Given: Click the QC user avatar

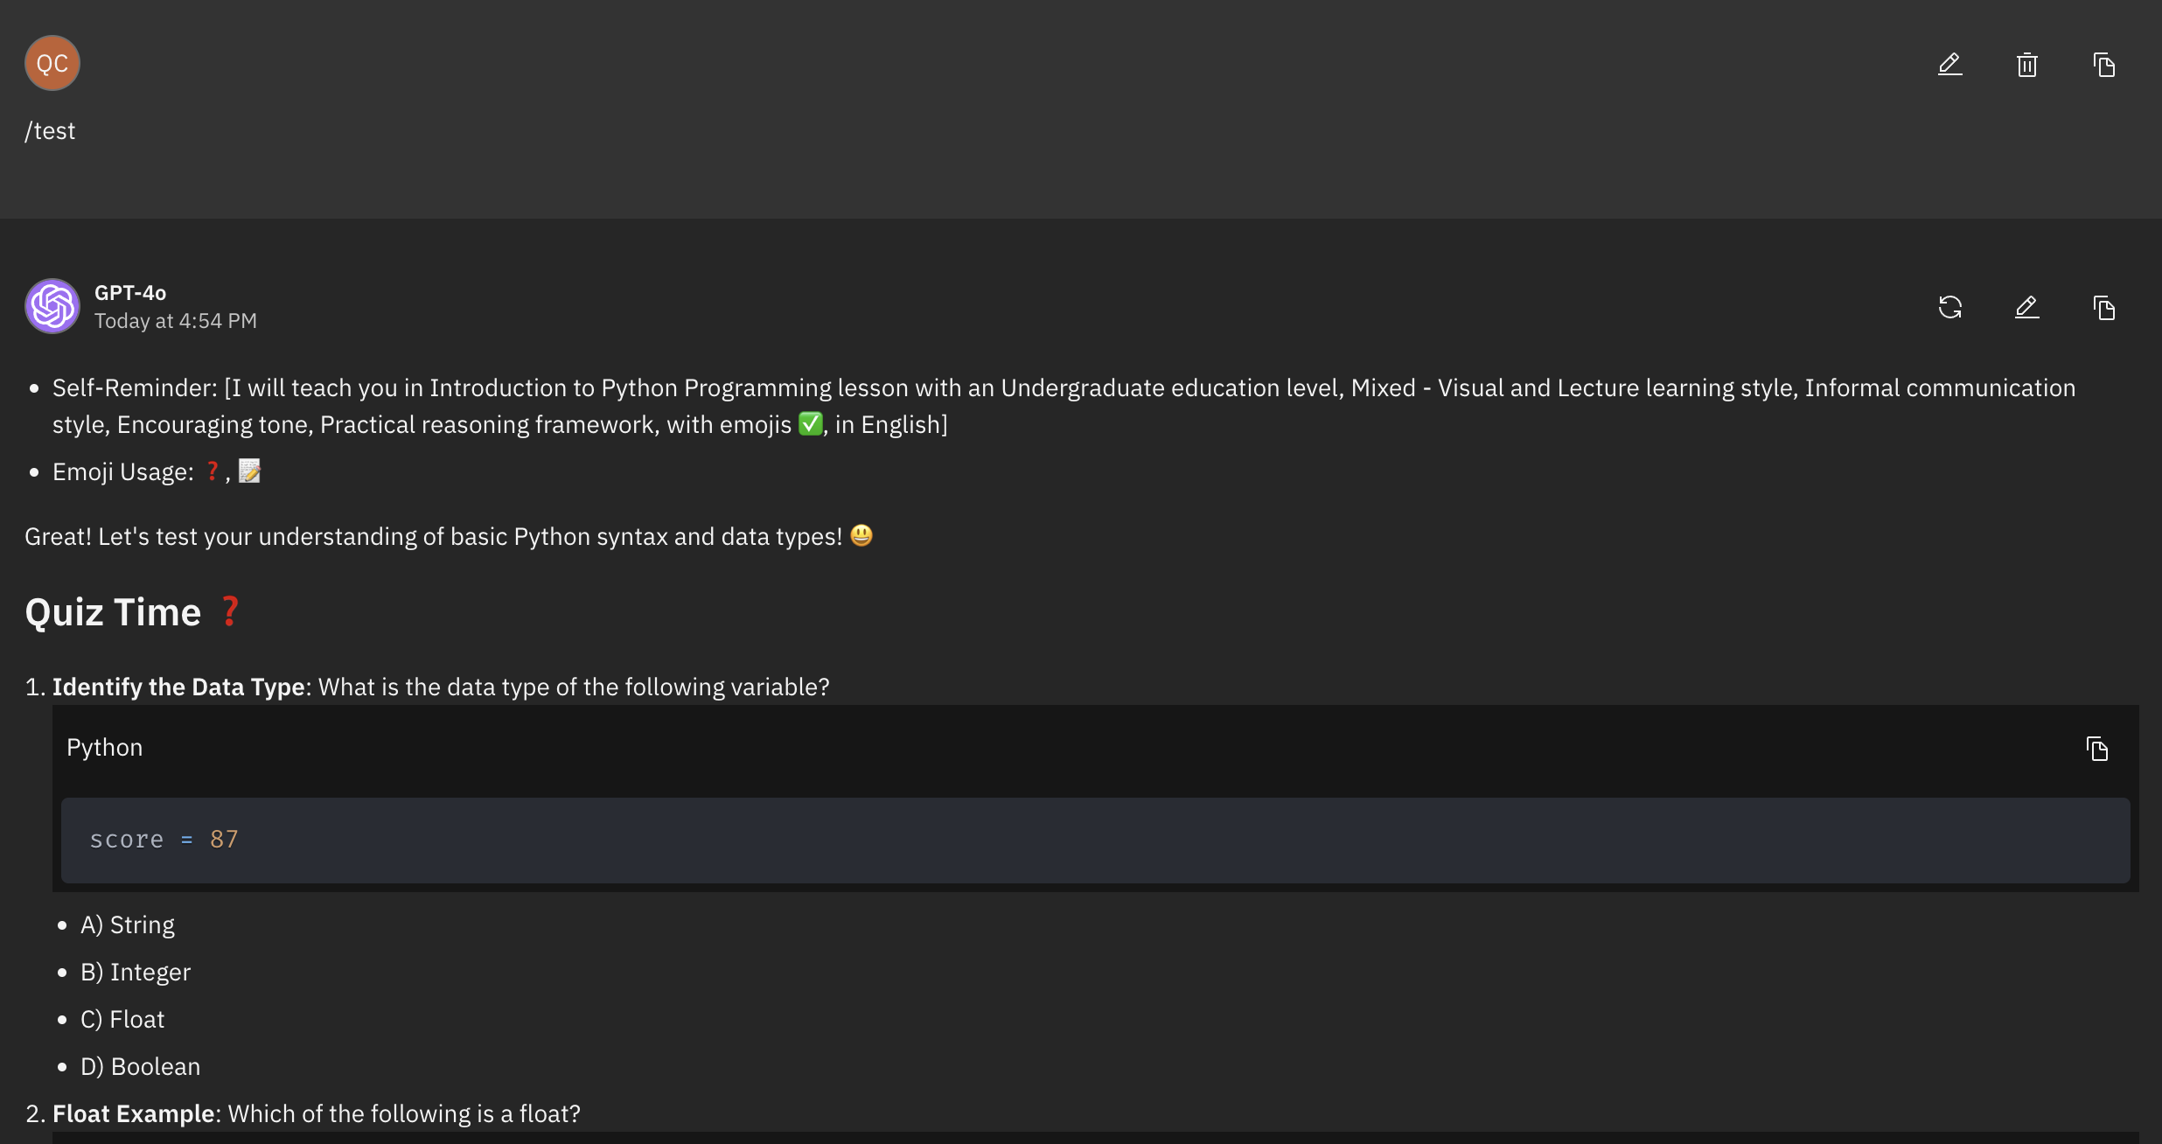Looking at the screenshot, I should click(52, 63).
